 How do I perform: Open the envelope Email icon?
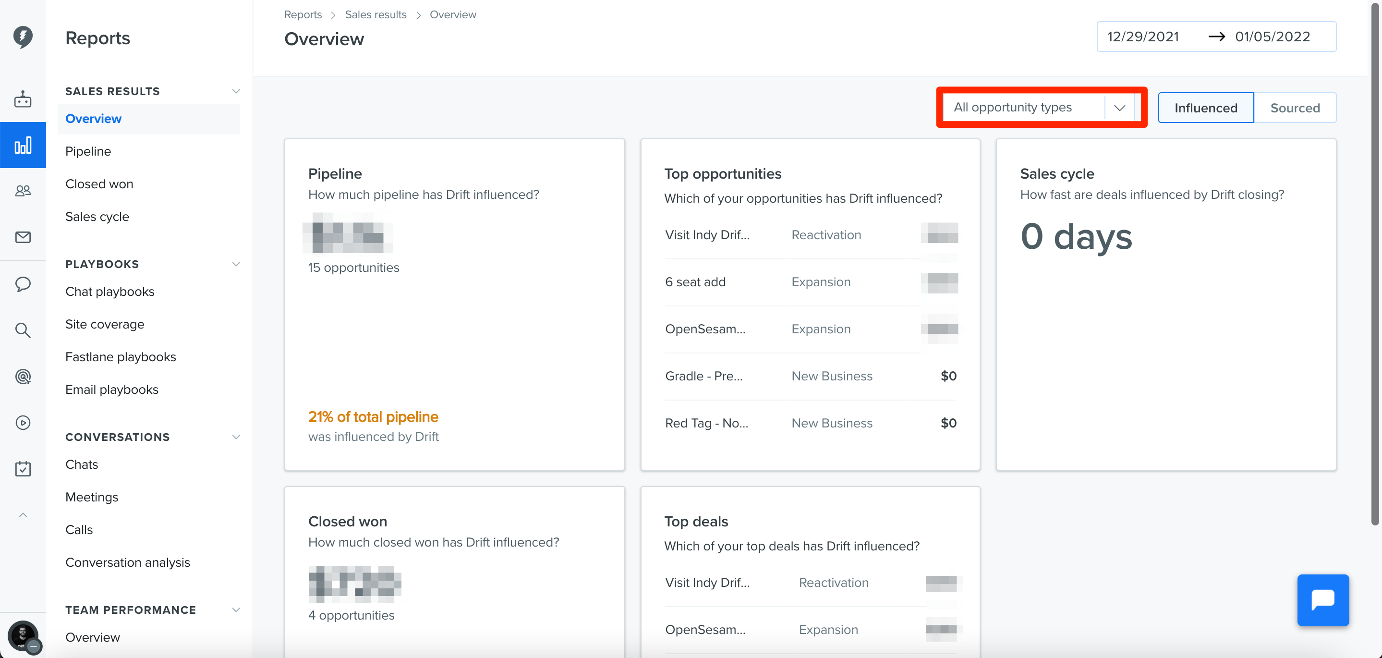(x=23, y=237)
